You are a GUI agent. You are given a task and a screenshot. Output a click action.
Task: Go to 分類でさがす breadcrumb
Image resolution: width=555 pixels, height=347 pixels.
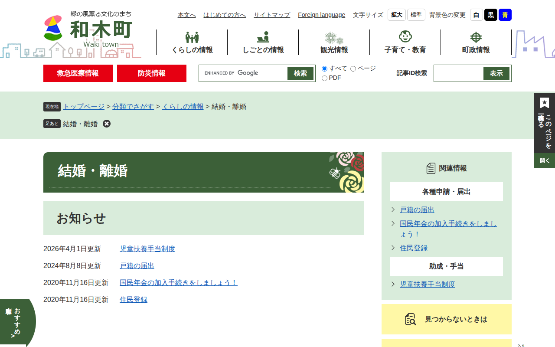pos(133,107)
